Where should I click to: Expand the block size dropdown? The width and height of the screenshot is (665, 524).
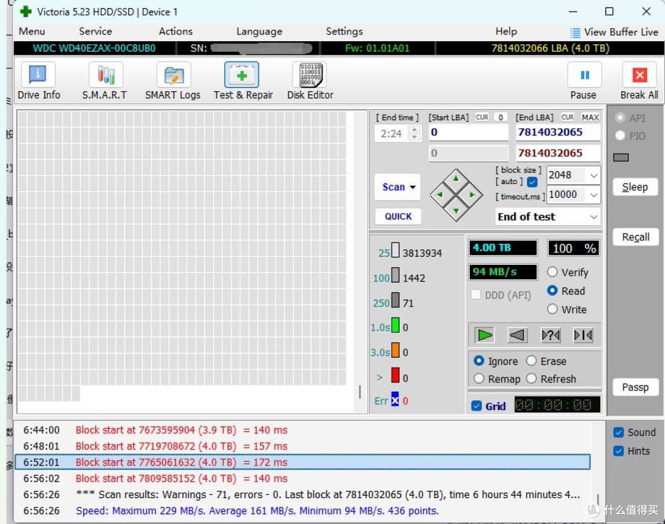tap(594, 175)
